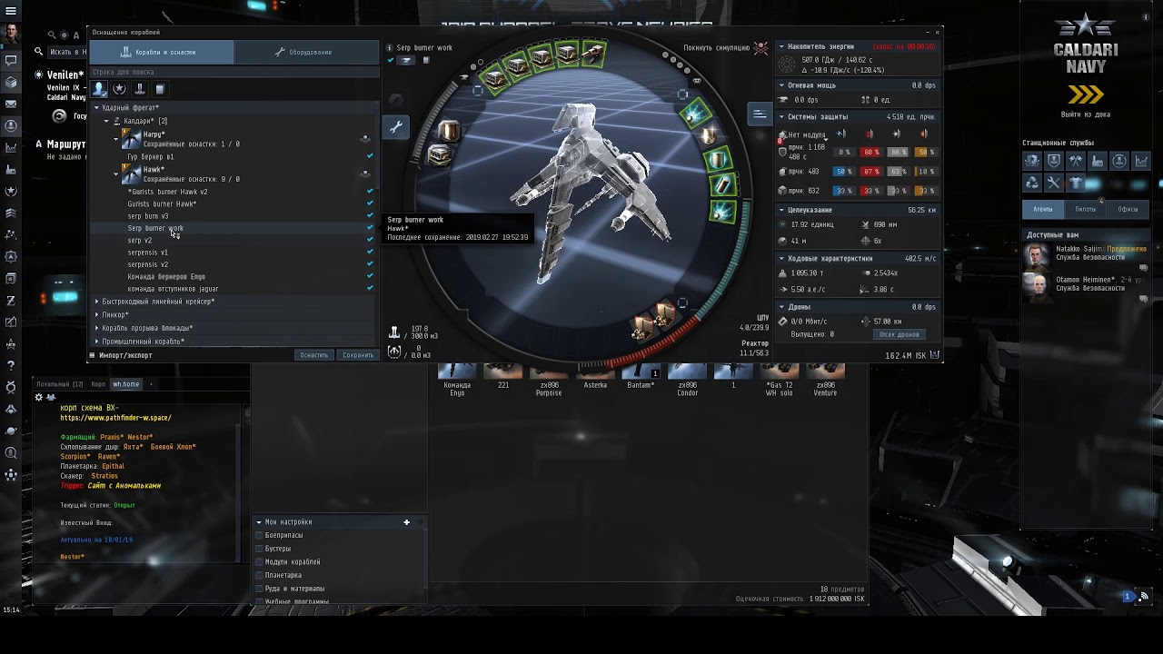Click the Caldari Navy exit station arrows
Viewport: 1163px width, 654px height.
tap(1085, 94)
